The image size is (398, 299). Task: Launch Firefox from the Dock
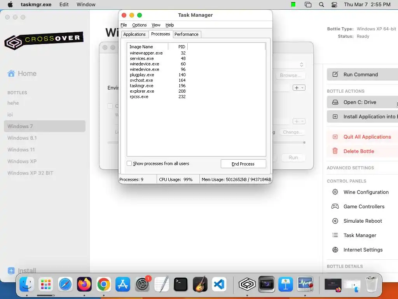pyautogui.click(x=84, y=284)
